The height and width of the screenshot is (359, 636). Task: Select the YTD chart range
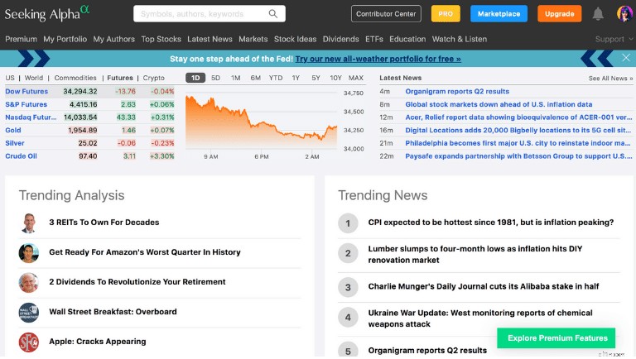tap(276, 78)
